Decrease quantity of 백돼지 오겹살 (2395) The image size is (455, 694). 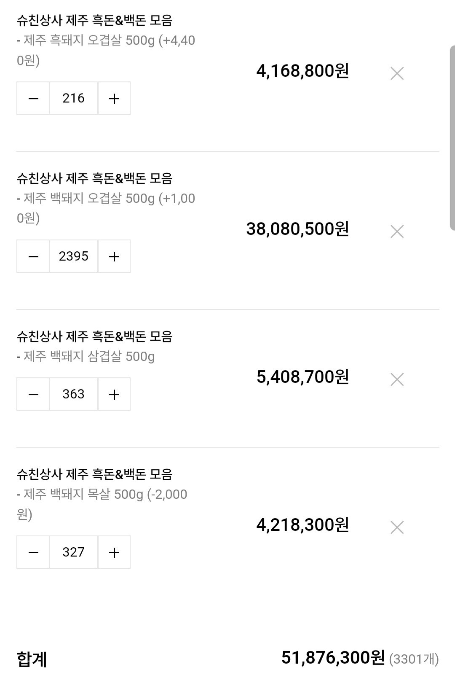pyautogui.click(x=33, y=256)
